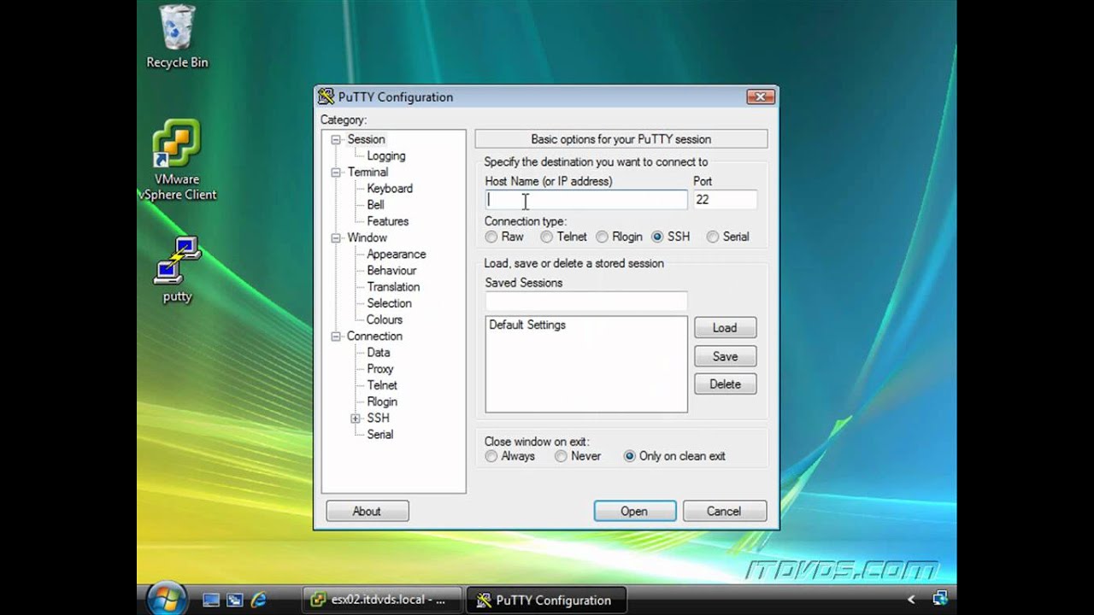This screenshot has width=1094, height=615.
Task: Show hidden tray icons arrow
Action: [x=911, y=600]
